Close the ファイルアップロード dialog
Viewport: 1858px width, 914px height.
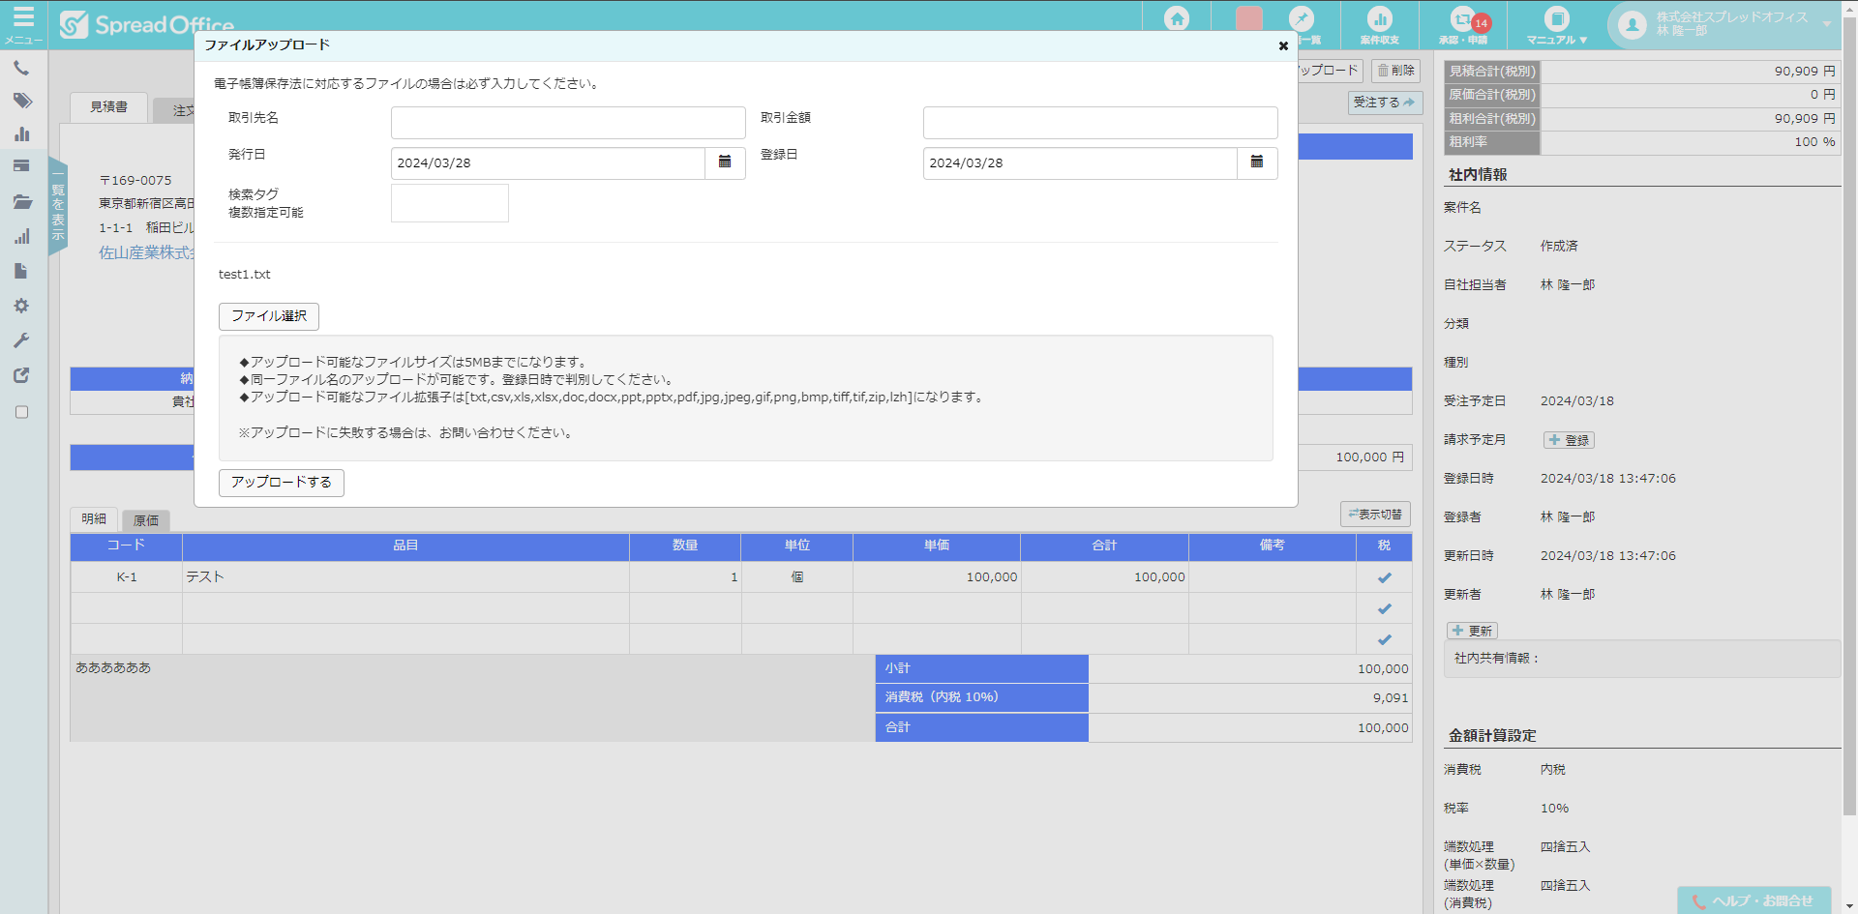click(1283, 45)
